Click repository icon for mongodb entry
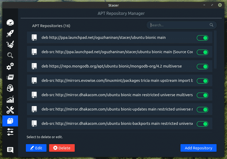This screenshot has width=227, height=159. point(34,66)
